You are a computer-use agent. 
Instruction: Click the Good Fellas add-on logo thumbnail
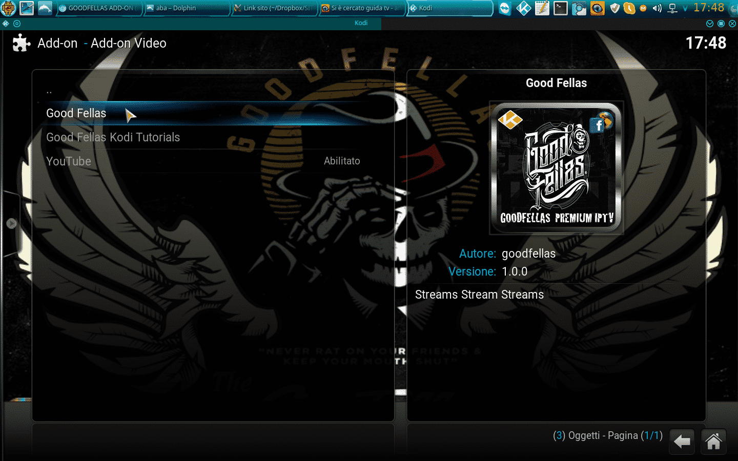[557, 167]
